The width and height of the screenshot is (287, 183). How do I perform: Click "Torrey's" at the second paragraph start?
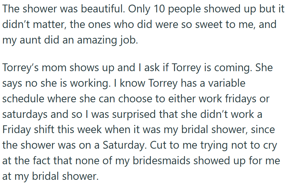click(x=22, y=67)
